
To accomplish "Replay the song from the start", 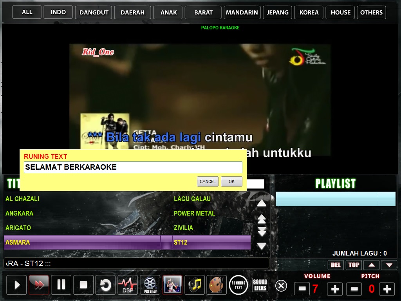I will [105, 285].
